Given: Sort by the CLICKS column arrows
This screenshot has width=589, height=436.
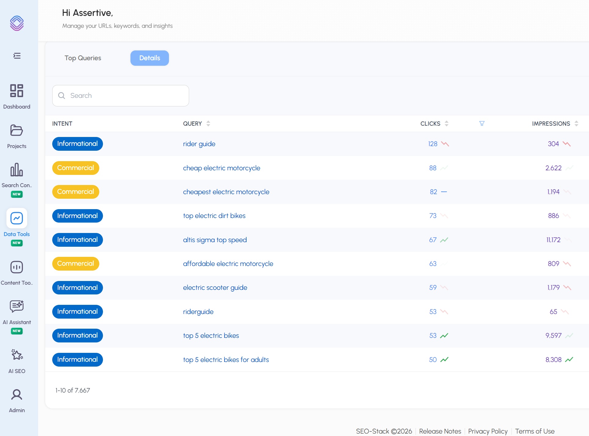Looking at the screenshot, I should [x=447, y=124].
